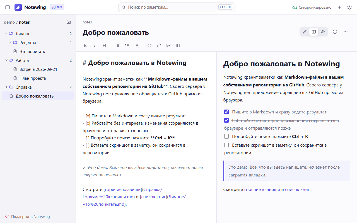Click the 'Синхронизировано' sync status
Viewport: 357px width, 223px height.
(x=312, y=7)
